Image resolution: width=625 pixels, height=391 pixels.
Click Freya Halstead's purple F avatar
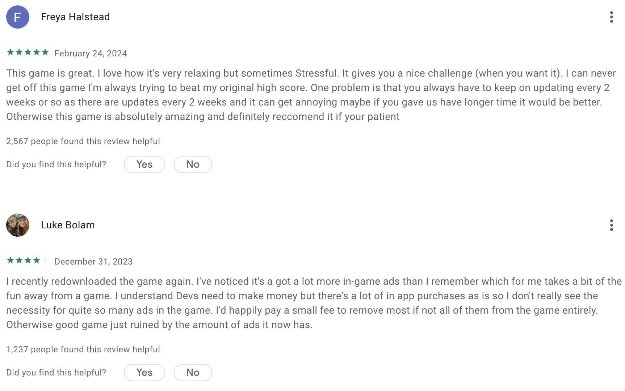(x=18, y=17)
